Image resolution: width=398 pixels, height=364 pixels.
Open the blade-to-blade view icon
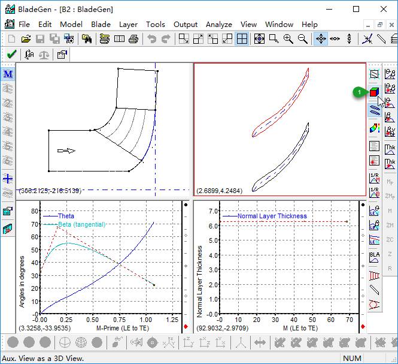(x=374, y=110)
